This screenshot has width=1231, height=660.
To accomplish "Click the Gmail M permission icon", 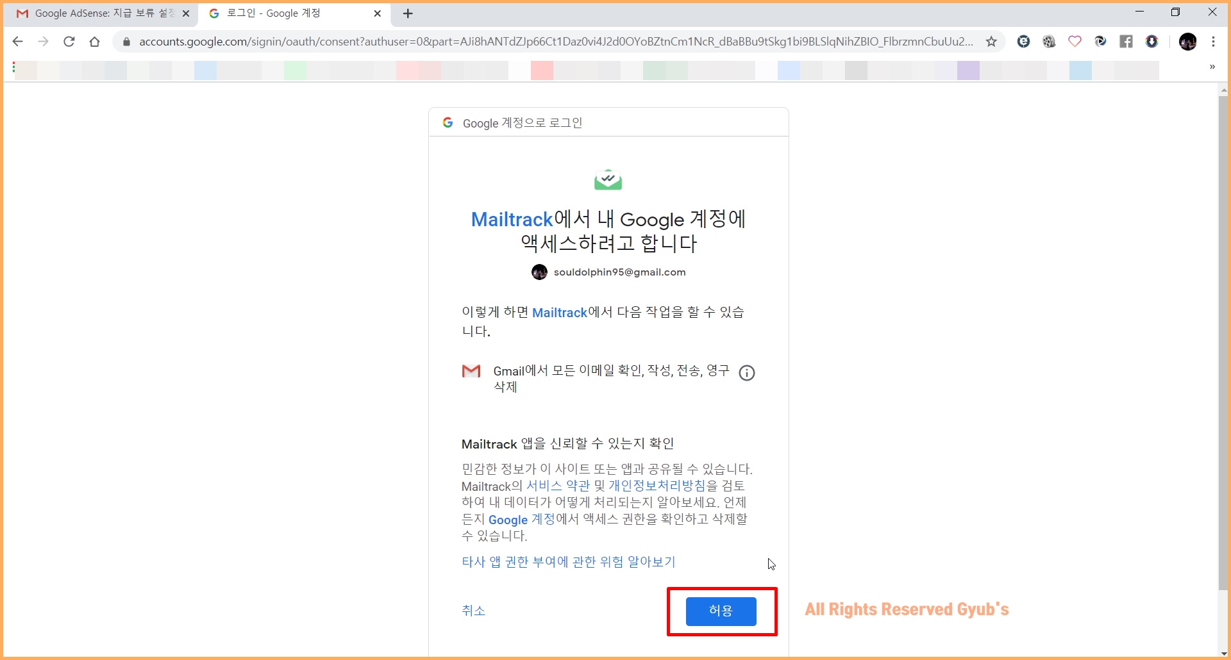I will coord(471,371).
